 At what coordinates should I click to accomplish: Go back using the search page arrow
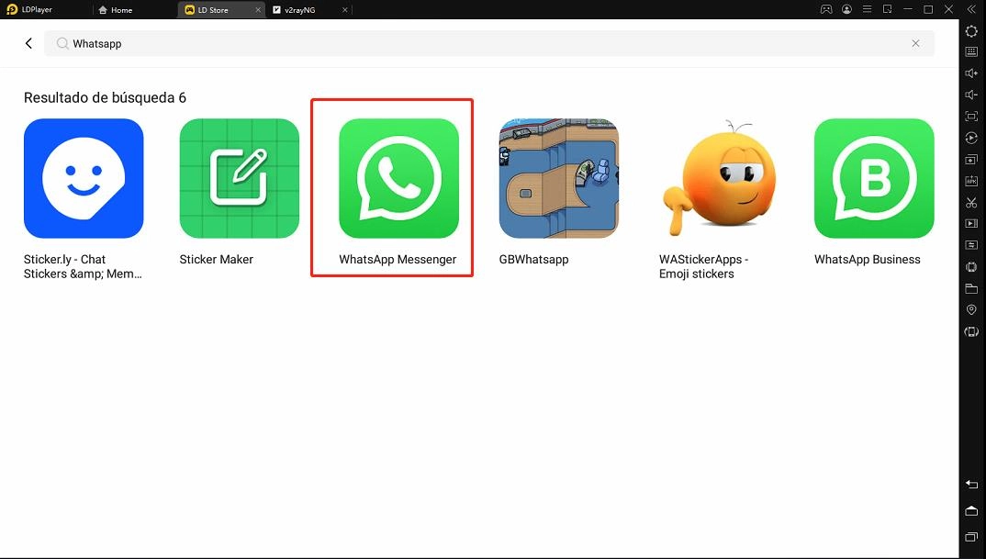[x=28, y=43]
